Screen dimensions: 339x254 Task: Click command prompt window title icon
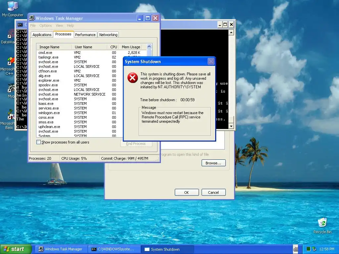(20, 24)
